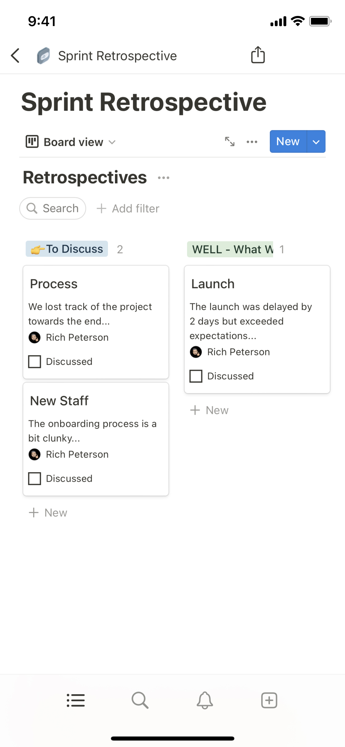The image size is (345, 747).
Task: Open the dropdown arrow beside blue New button
Action: pyautogui.click(x=316, y=142)
